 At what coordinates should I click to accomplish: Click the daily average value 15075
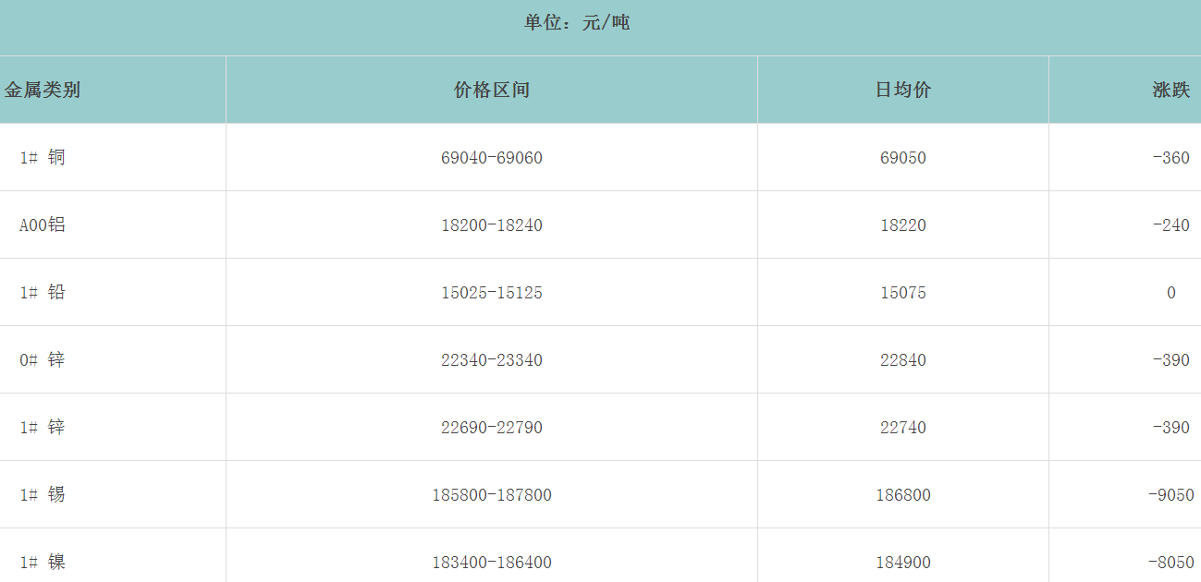(903, 293)
